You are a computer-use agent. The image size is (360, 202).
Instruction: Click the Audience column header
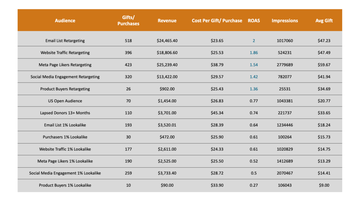point(65,21)
